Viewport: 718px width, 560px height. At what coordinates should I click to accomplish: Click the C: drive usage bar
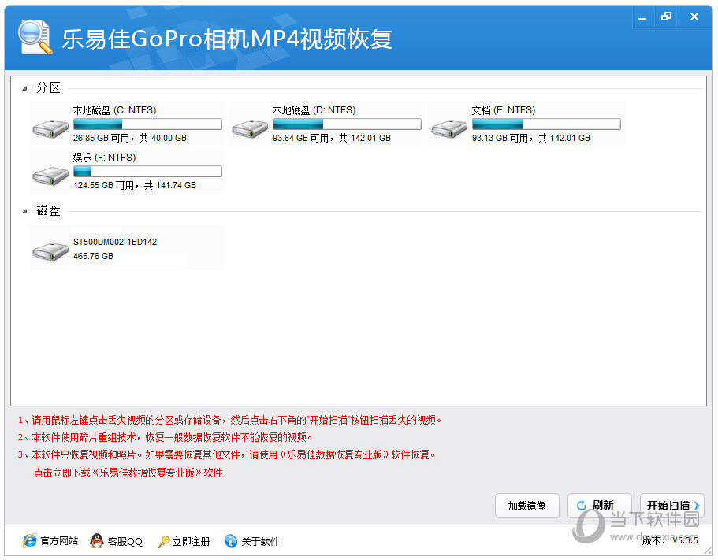click(147, 124)
